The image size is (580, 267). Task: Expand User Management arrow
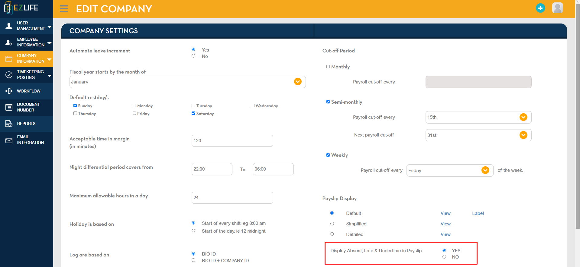click(x=49, y=27)
